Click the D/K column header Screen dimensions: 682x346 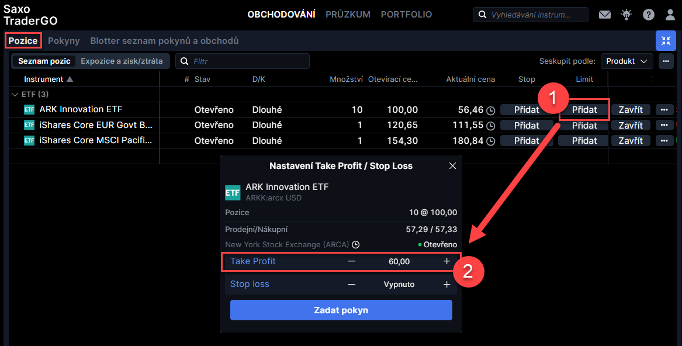[258, 79]
